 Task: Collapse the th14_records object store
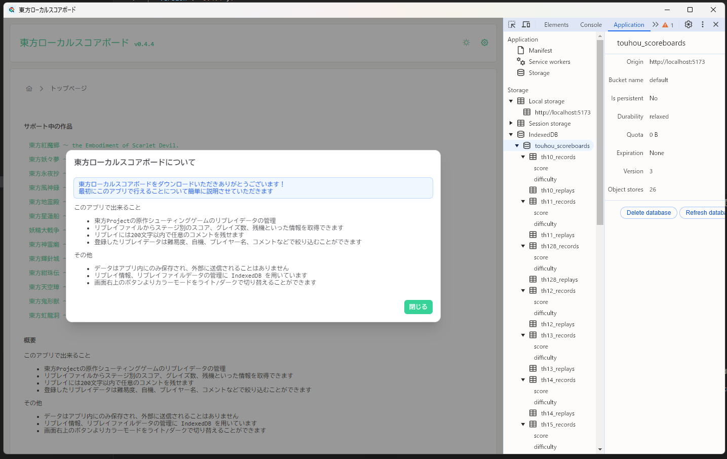tap(523, 380)
